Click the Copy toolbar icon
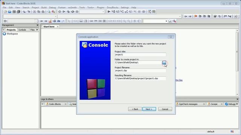The height and width of the screenshot is (135, 241). tap(39, 12)
